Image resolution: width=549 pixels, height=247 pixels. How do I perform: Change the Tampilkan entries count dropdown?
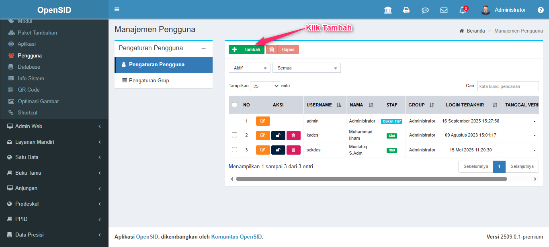[x=265, y=86]
